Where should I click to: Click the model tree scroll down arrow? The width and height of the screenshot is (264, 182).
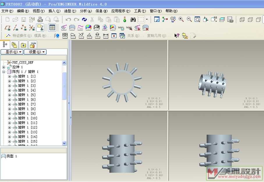pos(64,143)
